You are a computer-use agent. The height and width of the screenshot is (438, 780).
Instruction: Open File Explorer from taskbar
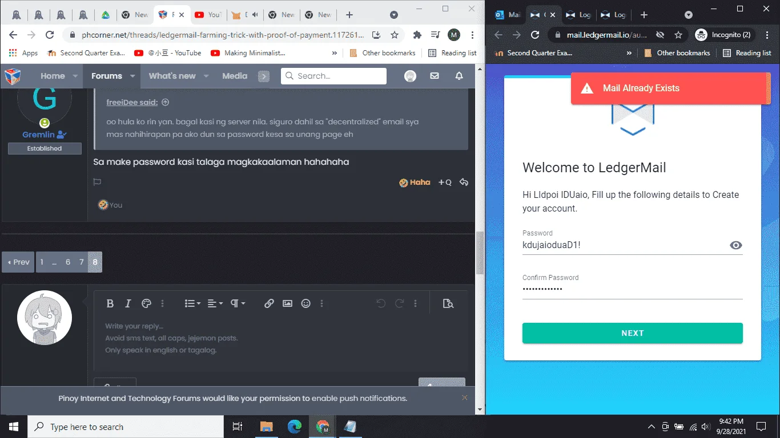[x=267, y=427]
